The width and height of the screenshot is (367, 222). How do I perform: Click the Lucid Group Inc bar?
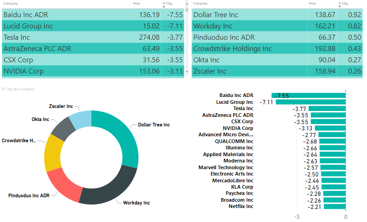click(x=311, y=102)
